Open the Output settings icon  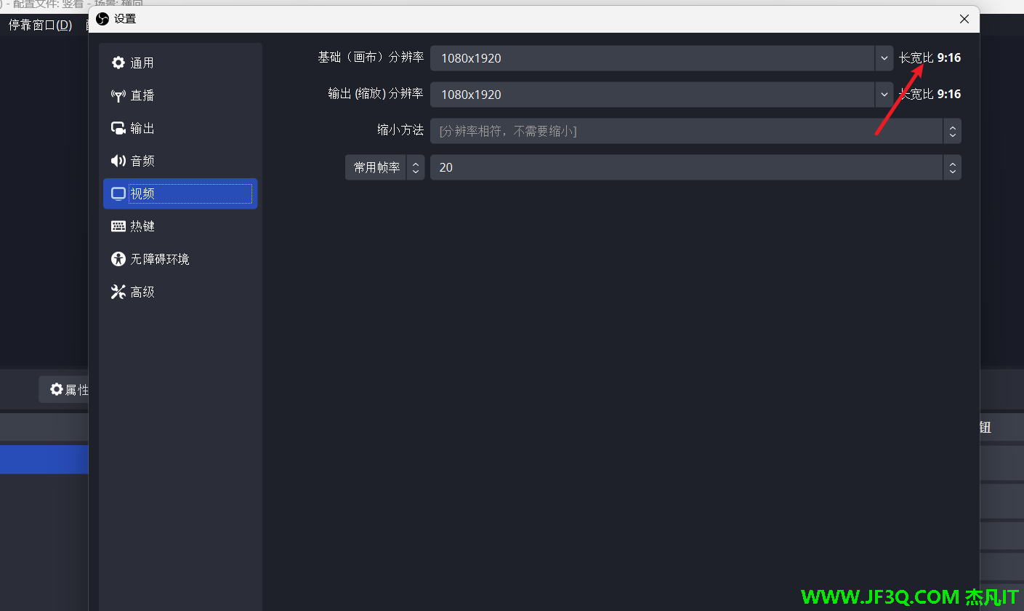click(x=118, y=128)
